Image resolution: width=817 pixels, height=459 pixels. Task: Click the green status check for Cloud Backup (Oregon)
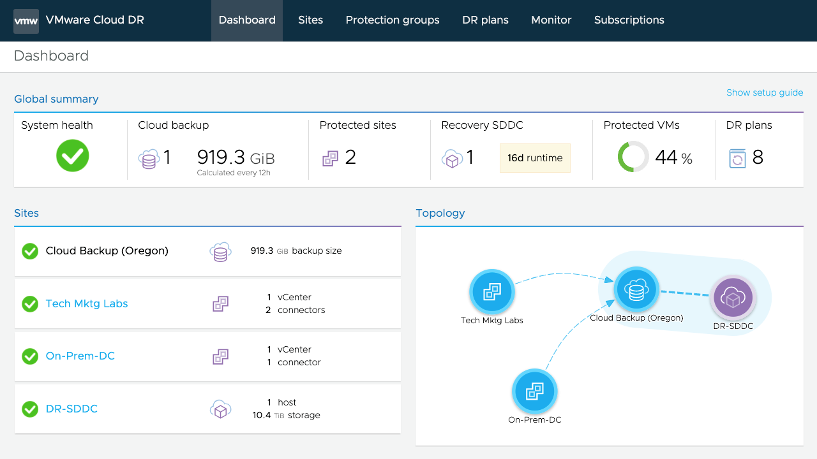[x=30, y=251]
